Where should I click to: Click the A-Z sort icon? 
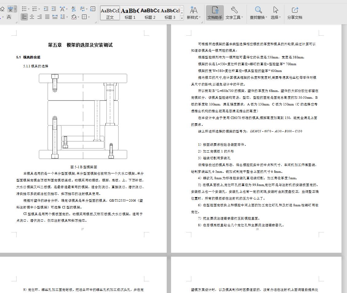(x=74, y=9)
